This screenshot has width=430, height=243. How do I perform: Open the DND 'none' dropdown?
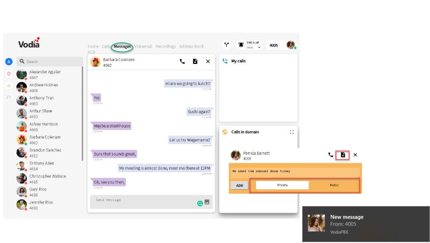point(254,47)
